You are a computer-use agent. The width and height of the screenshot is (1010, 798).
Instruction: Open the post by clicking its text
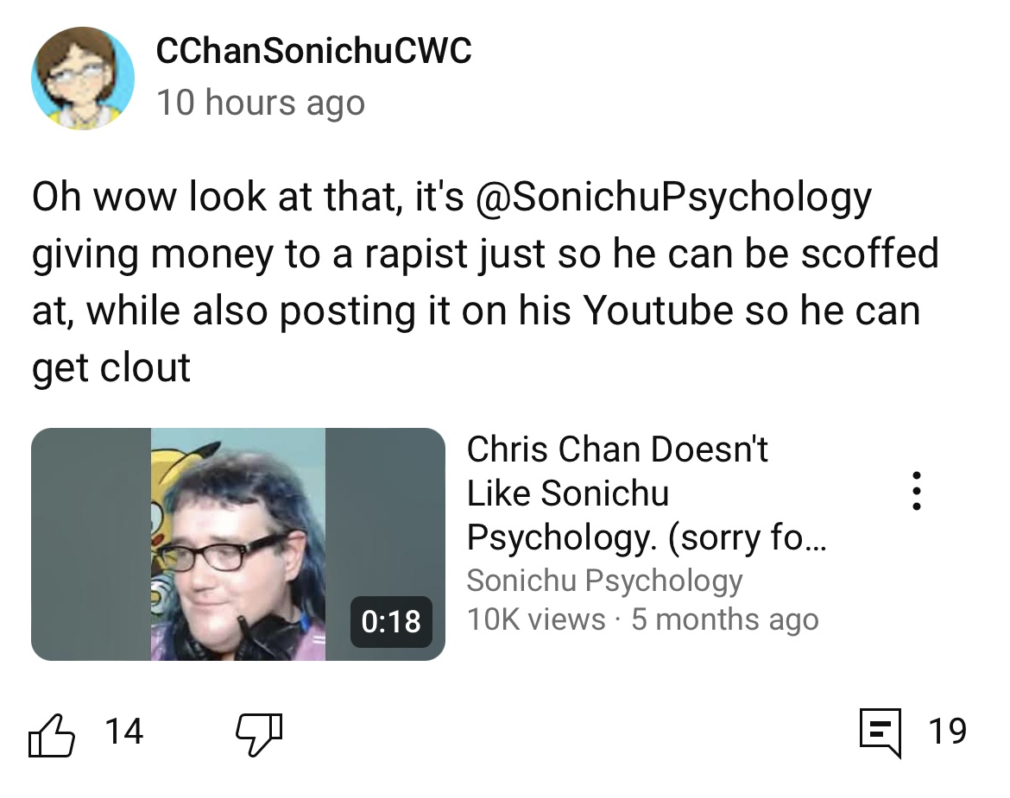[484, 282]
